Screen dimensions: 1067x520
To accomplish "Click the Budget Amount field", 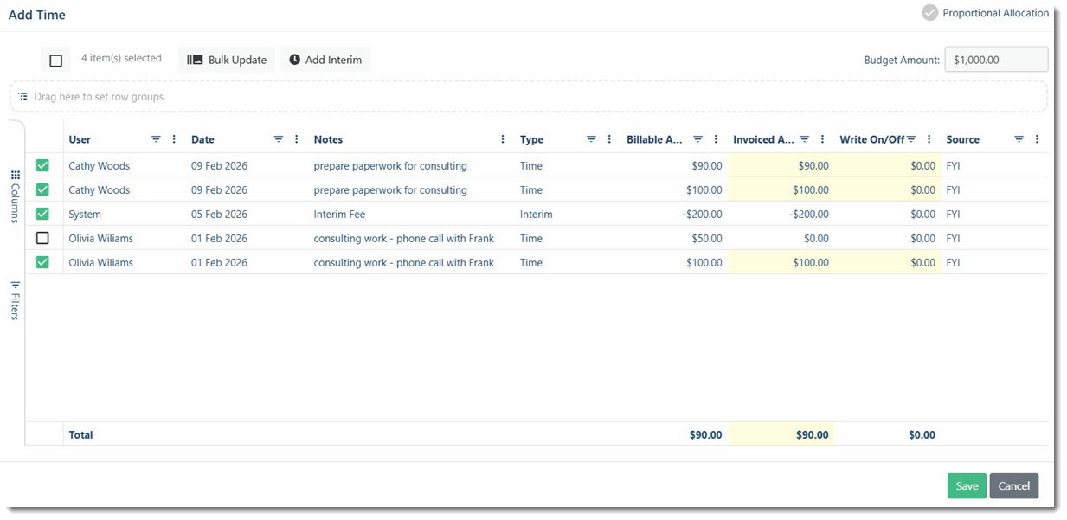I will (996, 60).
